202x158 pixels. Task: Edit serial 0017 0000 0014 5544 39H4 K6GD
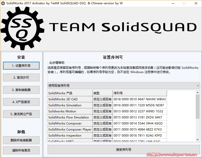pos(140,123)
